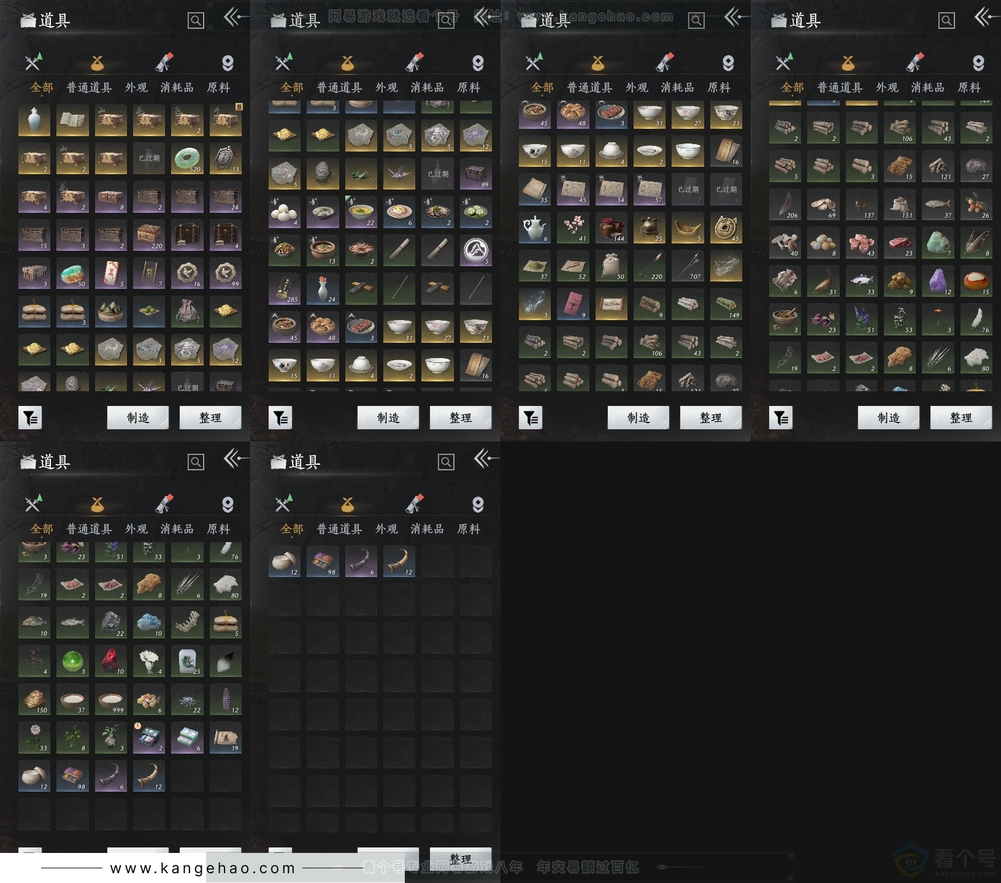Open 普通道具 tab in the panel with mountain emblem

point(339,88)
